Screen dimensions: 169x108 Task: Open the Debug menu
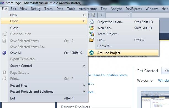tap(36, 9)
